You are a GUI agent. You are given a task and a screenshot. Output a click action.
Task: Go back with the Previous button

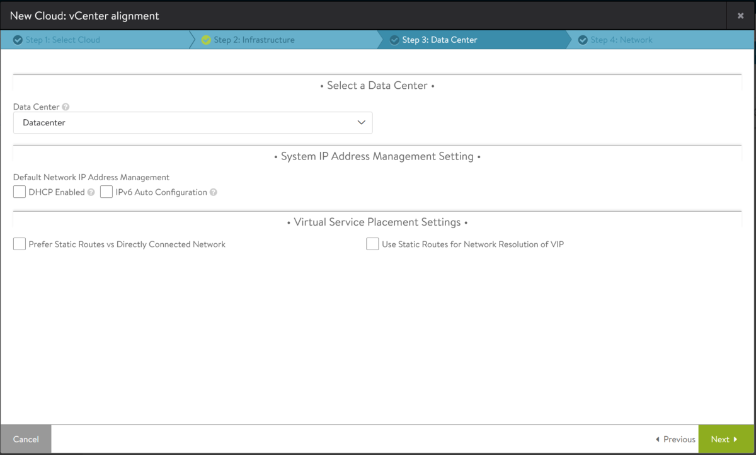(x=675, y=439)
